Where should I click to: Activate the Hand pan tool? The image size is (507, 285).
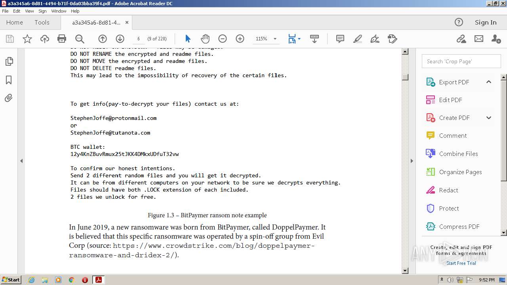point(205,39)
